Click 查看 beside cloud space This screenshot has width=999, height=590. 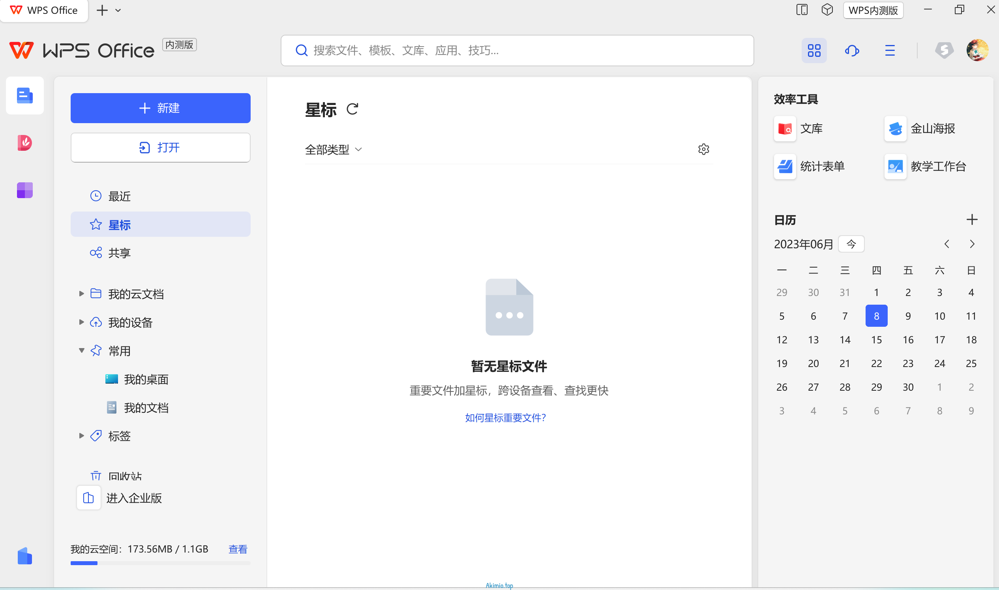[238, 549]
